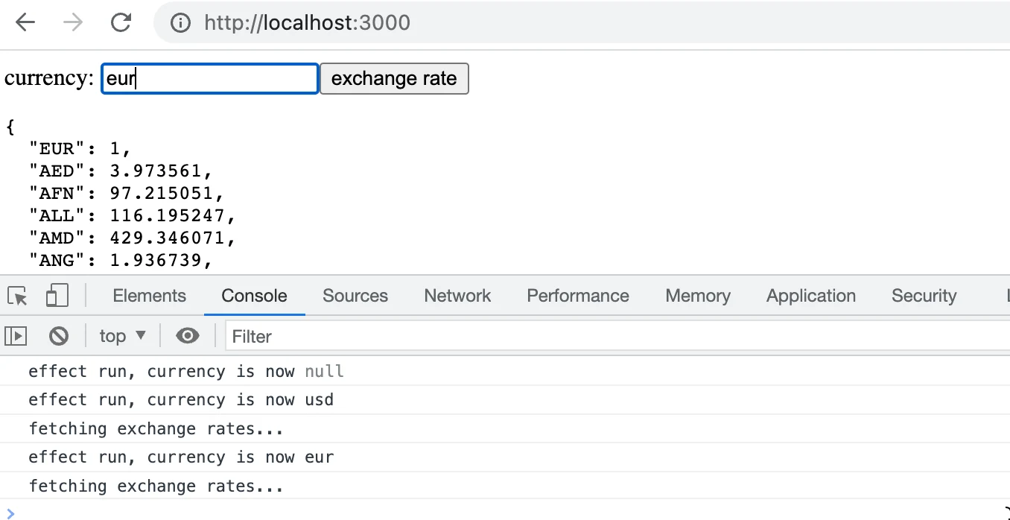Click the 'currency:' label

click(49, 78)
